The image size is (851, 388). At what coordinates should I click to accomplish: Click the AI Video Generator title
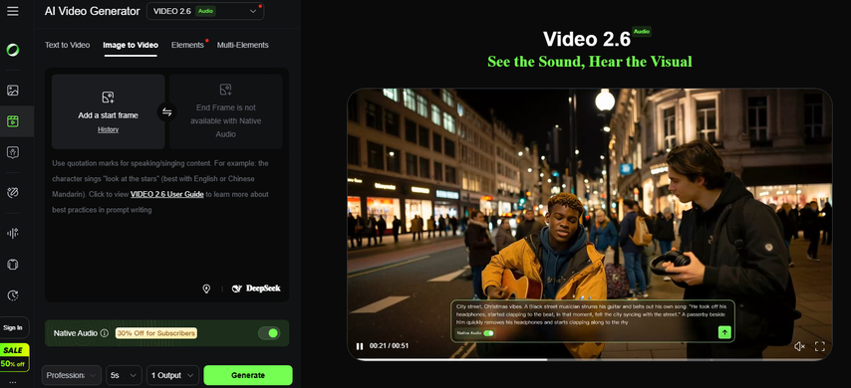point(93,11)
